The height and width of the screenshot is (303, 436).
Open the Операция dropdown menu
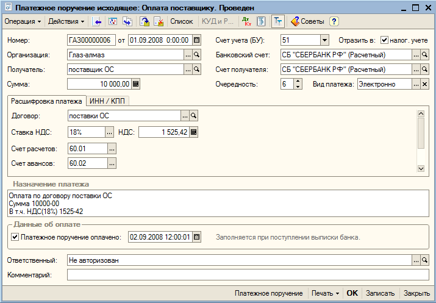(x=23, y=21)
